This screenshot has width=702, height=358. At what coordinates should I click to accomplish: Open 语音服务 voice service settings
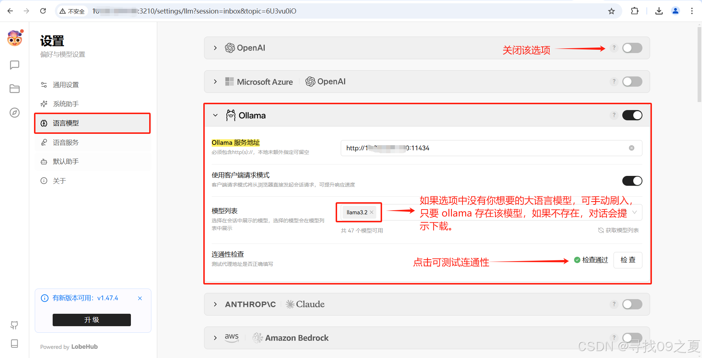point(93,142)
